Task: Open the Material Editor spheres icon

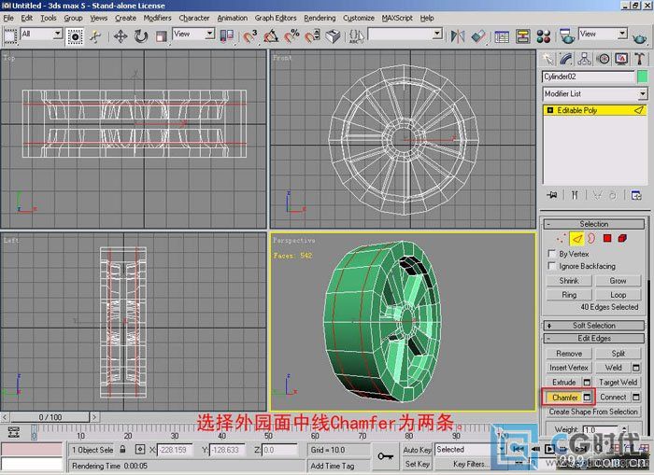Action: pos(544,36)
